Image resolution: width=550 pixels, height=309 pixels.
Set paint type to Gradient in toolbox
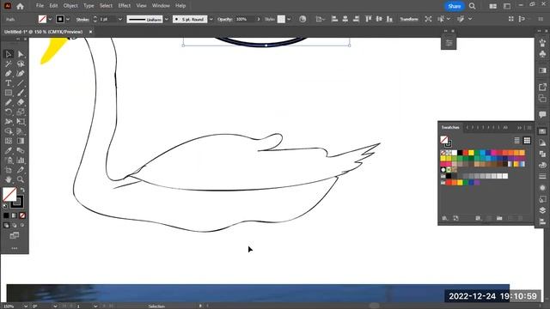[15, 215]
